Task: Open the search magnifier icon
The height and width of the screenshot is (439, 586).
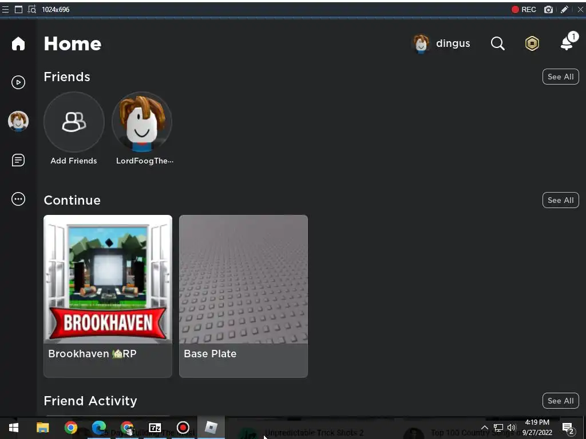Action: (x=497, y=43)
